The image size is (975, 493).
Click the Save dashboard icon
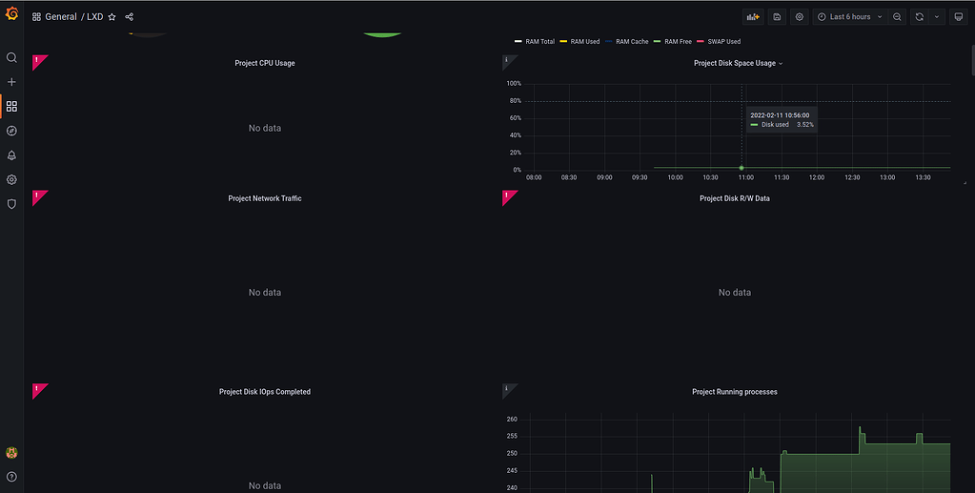tap(777, 17)
